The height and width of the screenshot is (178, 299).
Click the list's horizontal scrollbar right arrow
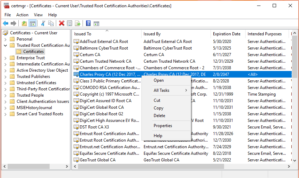point(289,166)
